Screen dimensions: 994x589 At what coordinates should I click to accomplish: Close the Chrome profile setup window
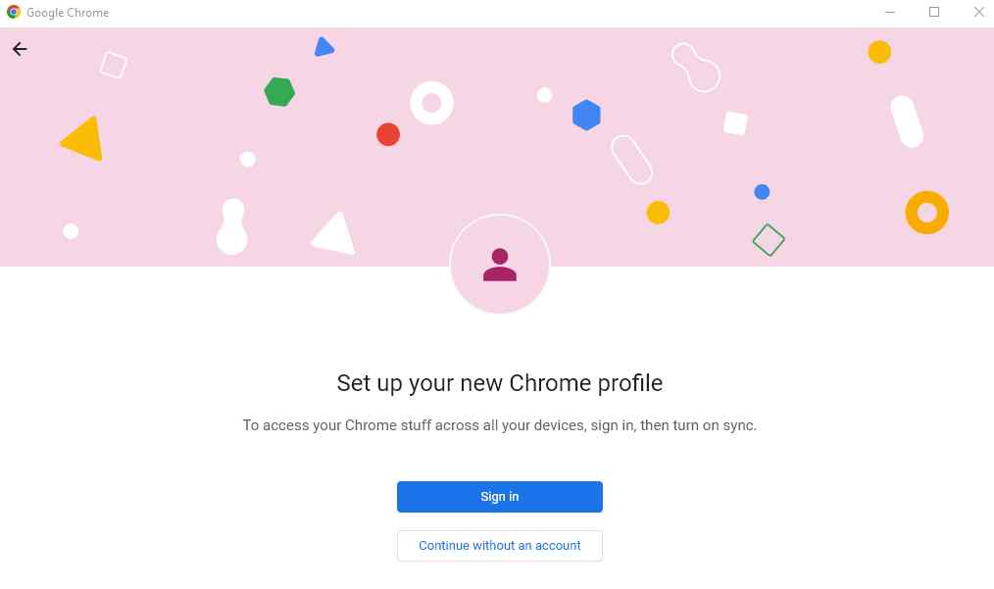click(x=978, y=12)
